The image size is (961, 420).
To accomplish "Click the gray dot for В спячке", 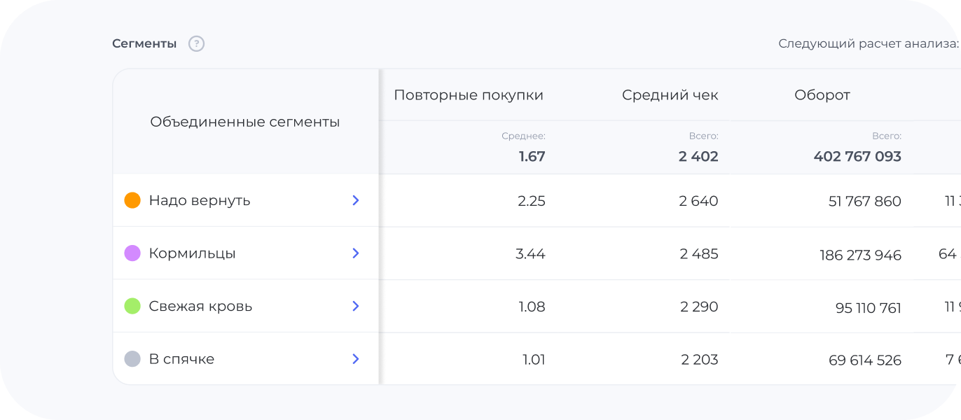I will click(x=132, y=359).
